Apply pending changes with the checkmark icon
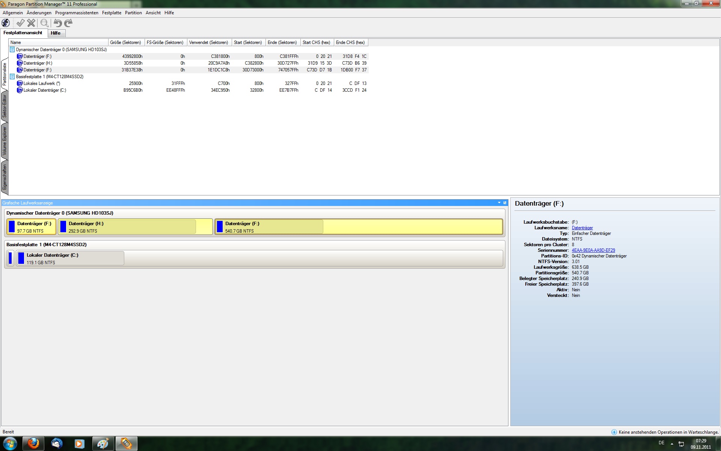This screenshot has height=451, width=721. click(x=20, y=23)
